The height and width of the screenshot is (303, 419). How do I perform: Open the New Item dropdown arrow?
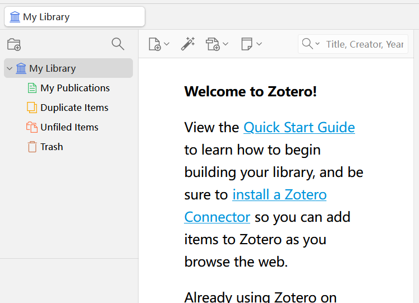click(x=167, y=44)
